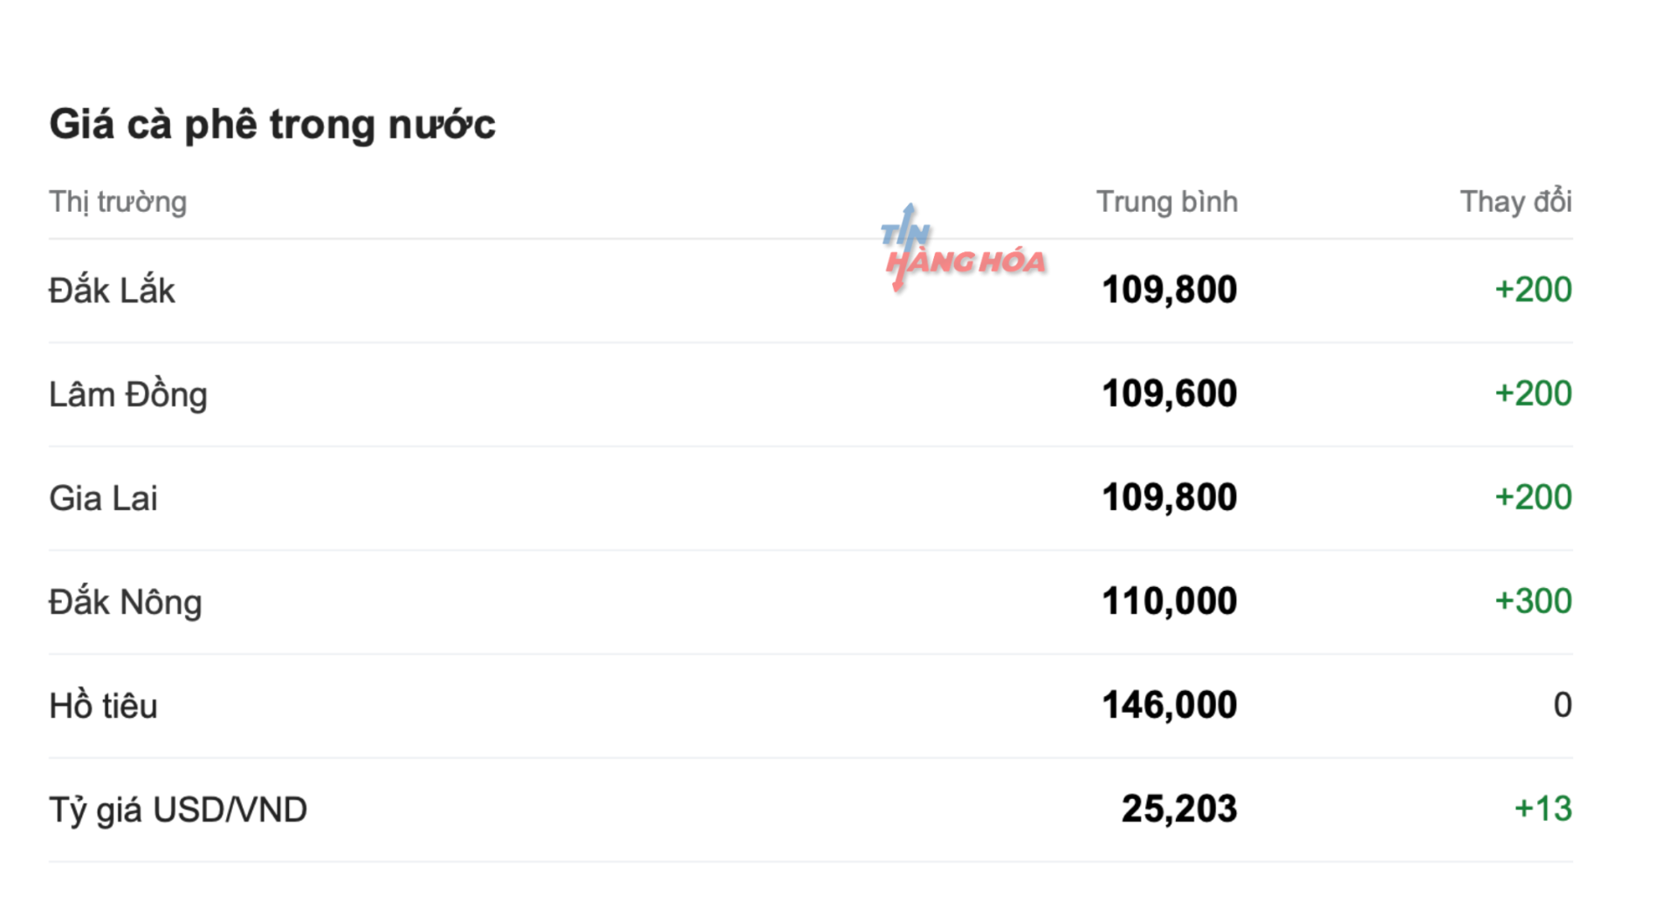This screenshot has width=1676, height=902.
Task: Click Lâm Đồng's average price 109,600
Action: (x=1169, y=393)
